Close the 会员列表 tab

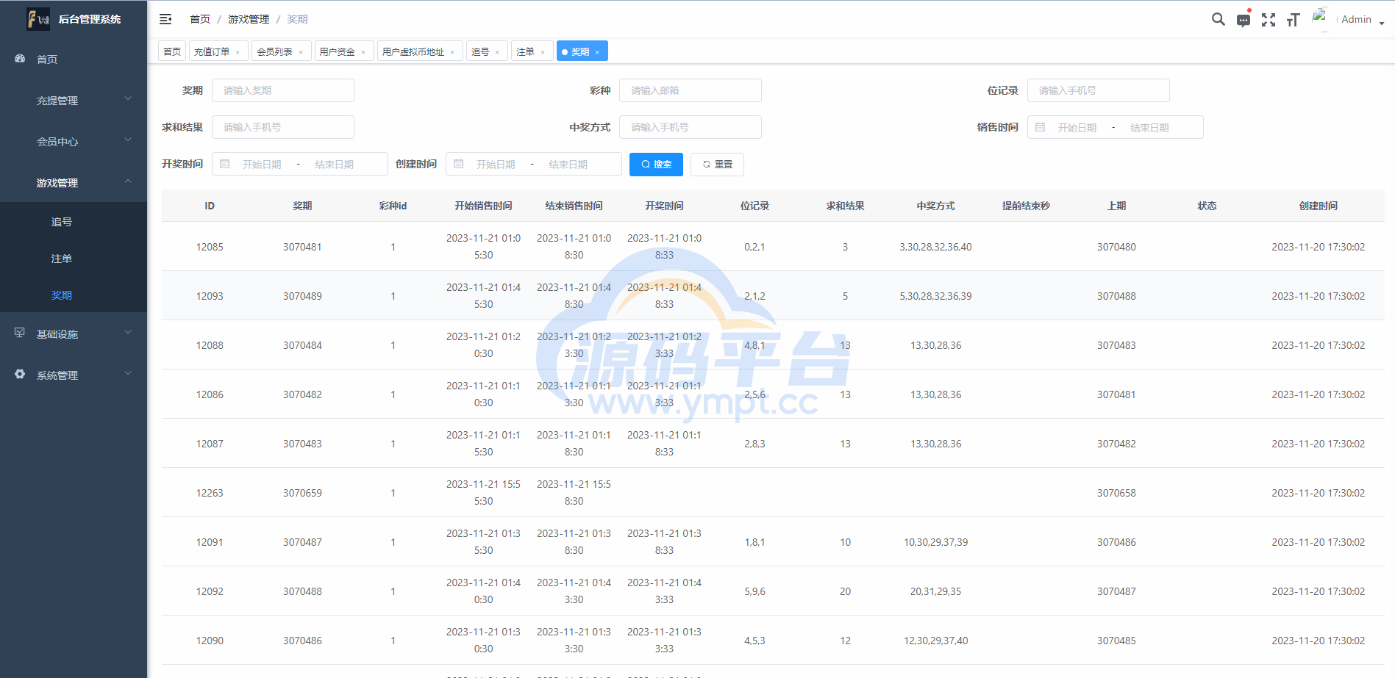(x=301, y=52)
